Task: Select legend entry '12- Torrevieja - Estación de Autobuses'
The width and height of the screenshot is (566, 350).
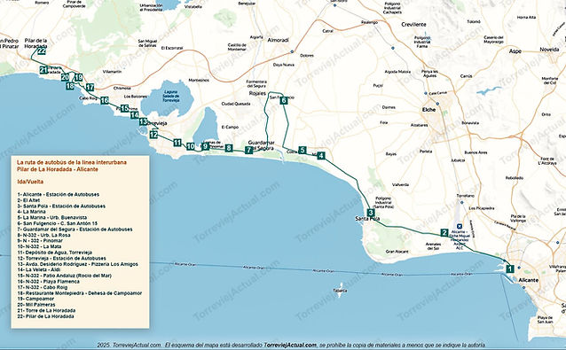Action: [62, 258]
